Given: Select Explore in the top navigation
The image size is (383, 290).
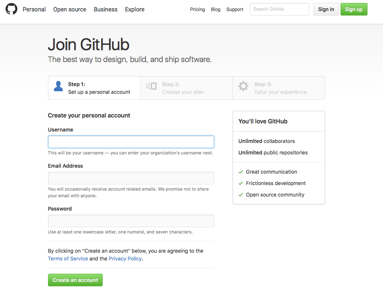Looking at the screenshot, I should [x=135, y=9].
